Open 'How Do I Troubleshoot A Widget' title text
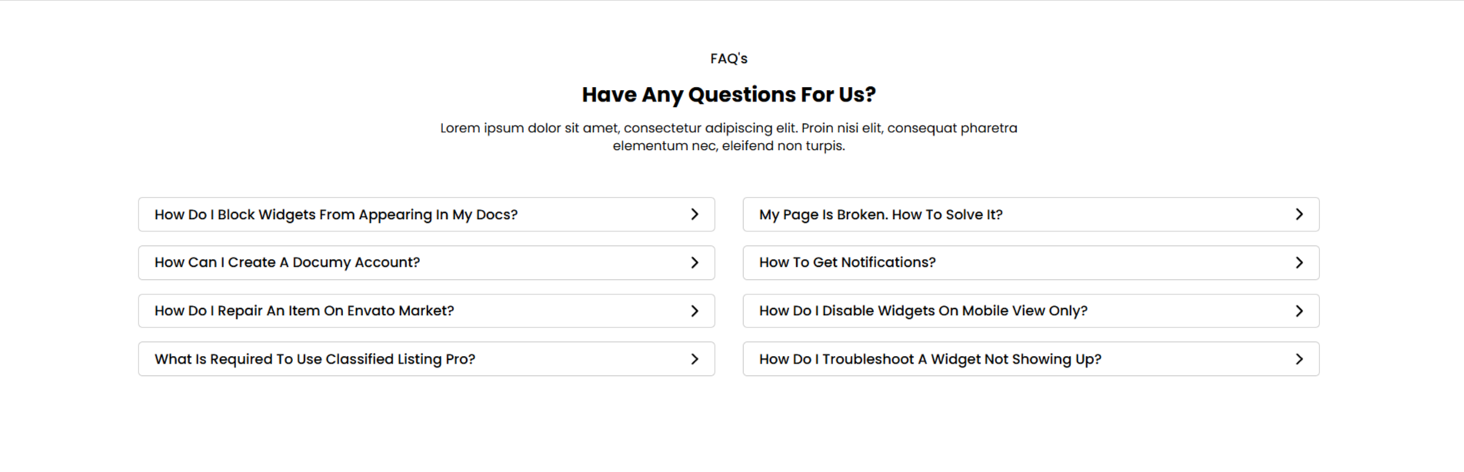The image size is (1464, 472). 930,359
